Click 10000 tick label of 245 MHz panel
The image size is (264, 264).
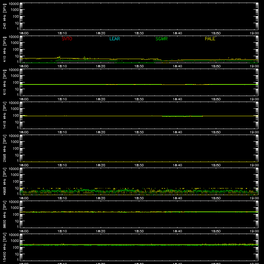pos(14,4)
